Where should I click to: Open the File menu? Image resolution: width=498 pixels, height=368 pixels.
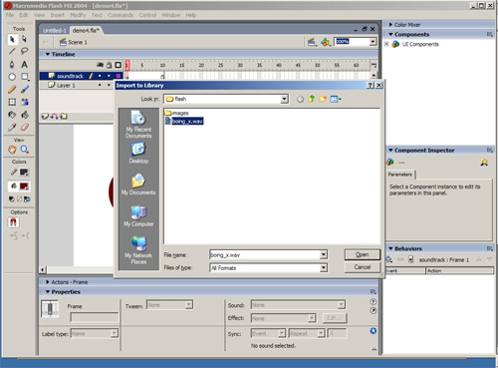(x=10, y=15)
